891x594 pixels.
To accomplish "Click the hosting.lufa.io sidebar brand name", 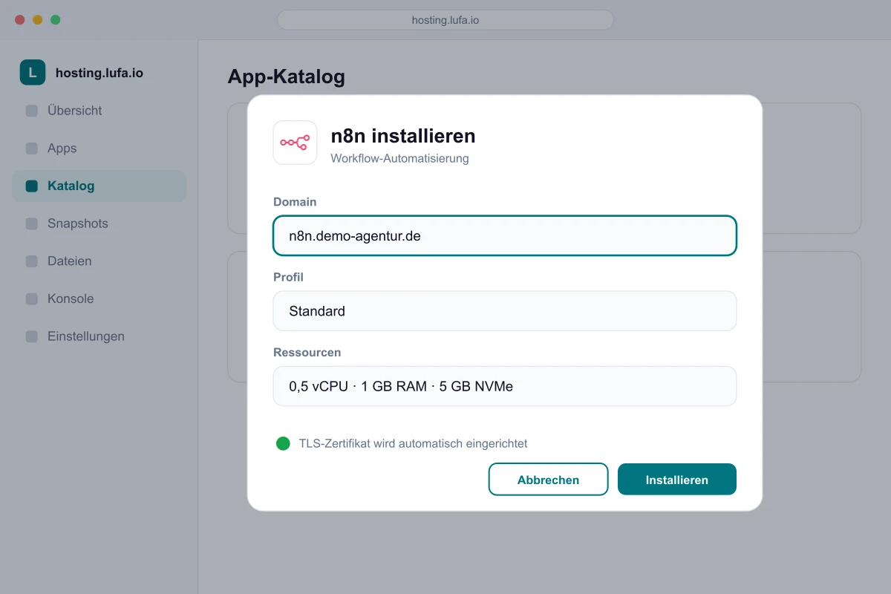I will [99, 73].
